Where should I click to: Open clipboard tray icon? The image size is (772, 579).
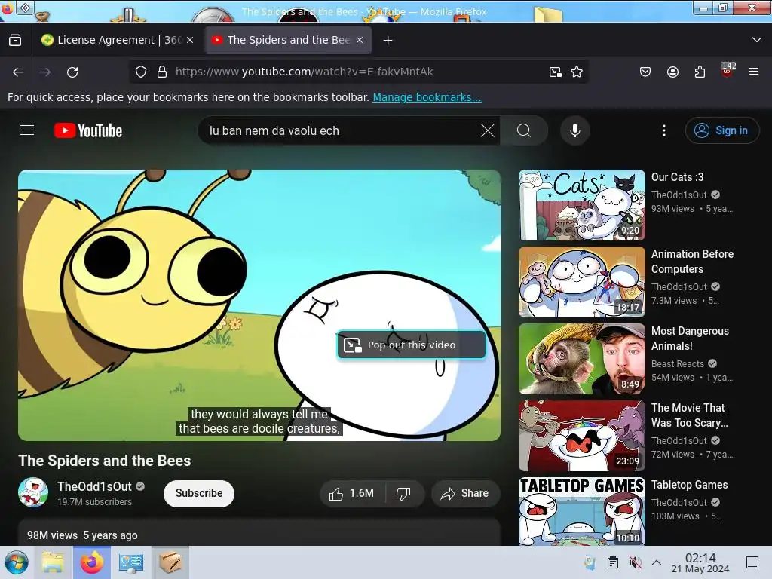(612, 562)
